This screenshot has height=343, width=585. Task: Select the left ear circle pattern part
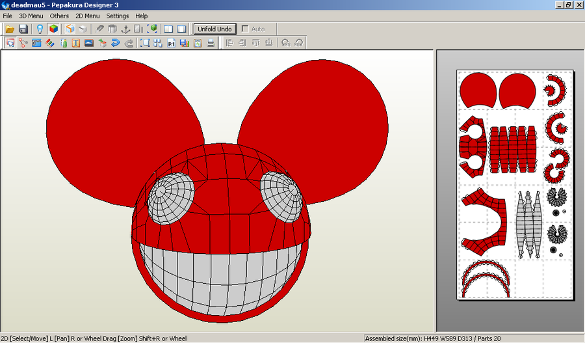pyautogui.click(x=478, y=90)
